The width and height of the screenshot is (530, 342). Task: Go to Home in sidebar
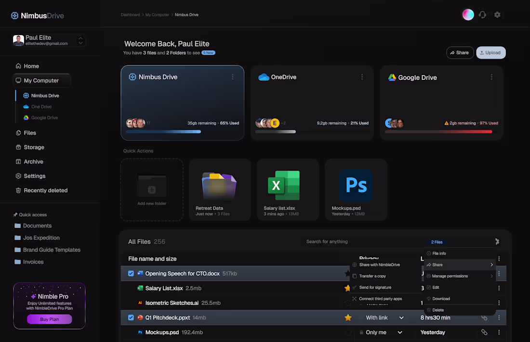[27, 66]
